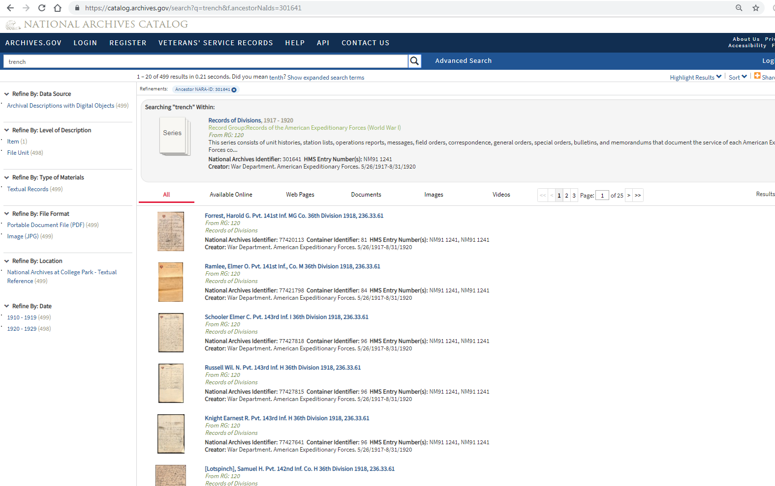
Task: Open Schooler Elmer C. record title
Action: pos(286,317)
